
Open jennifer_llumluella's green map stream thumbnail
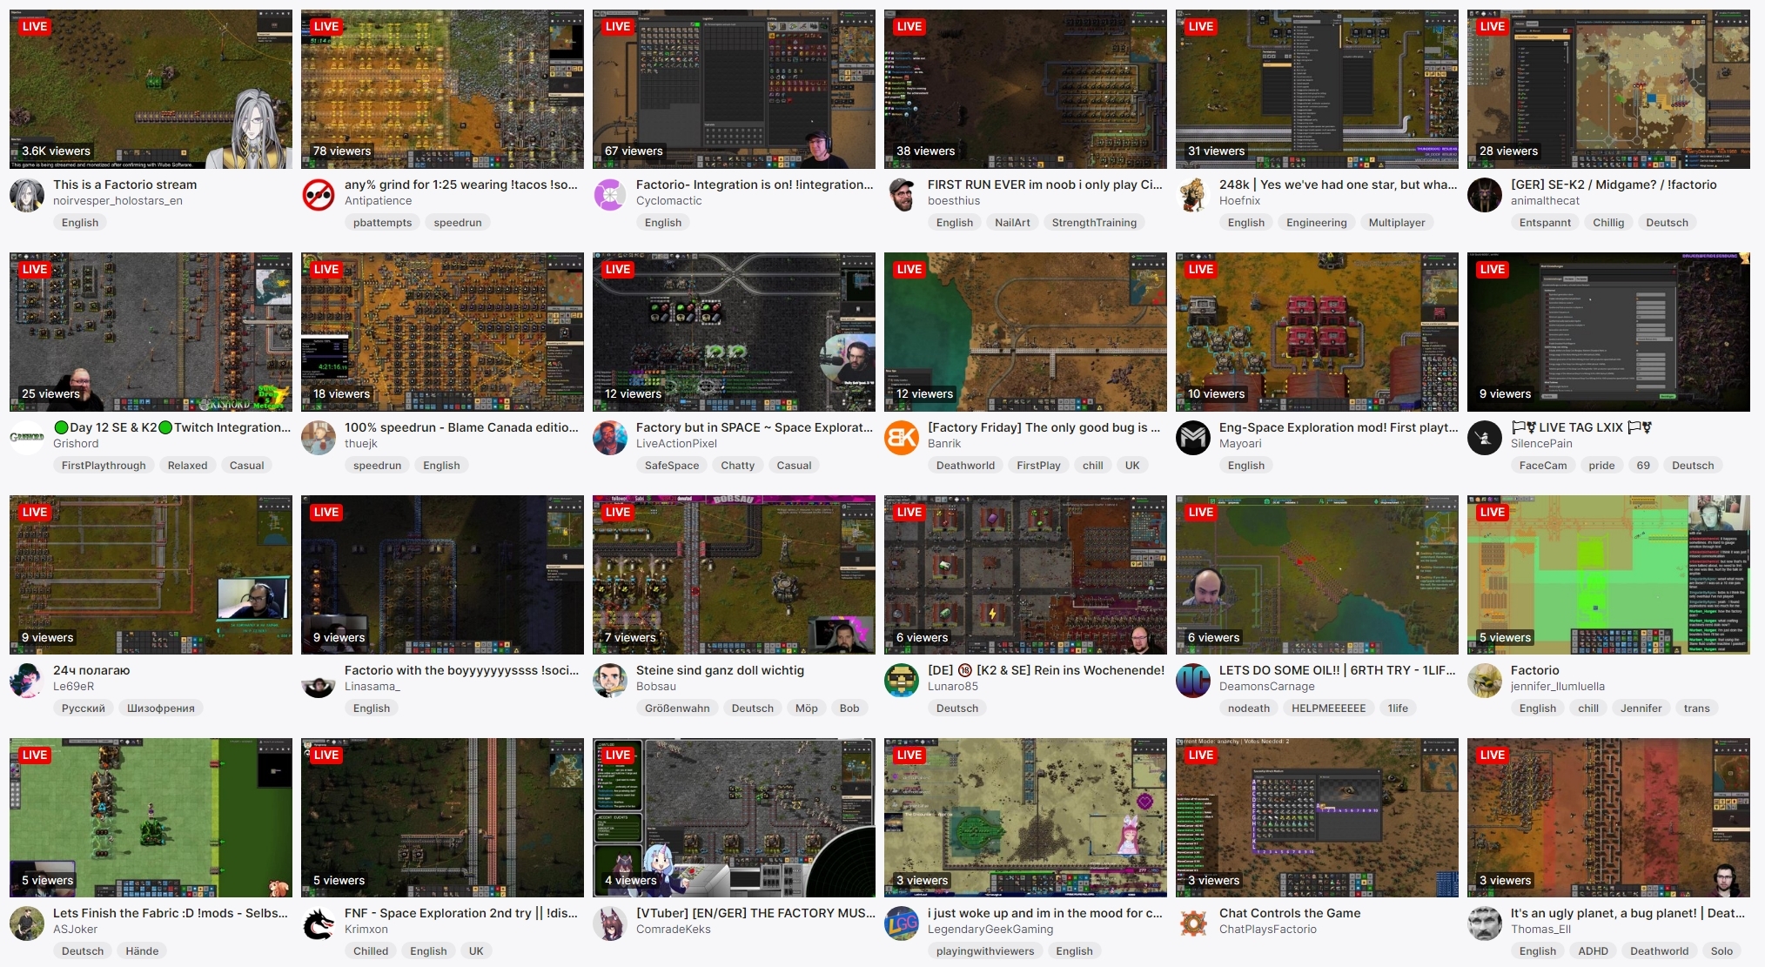tap(1608, 574)
